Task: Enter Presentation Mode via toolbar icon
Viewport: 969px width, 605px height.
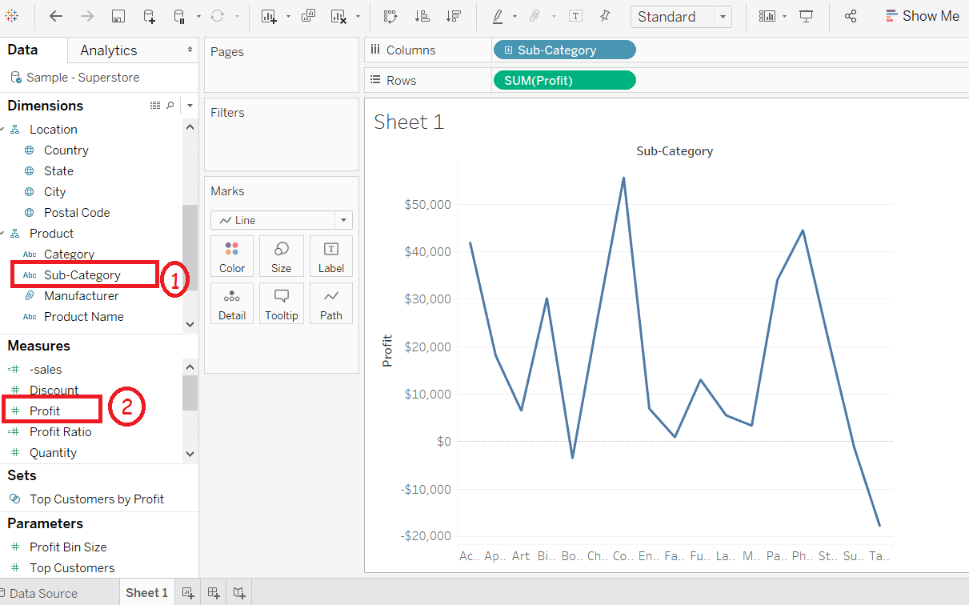Action: pyautogui.click(x=807, y=16)
